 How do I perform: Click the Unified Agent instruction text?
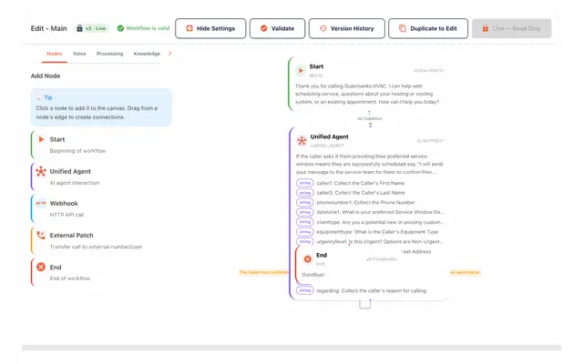click(369, 164)
